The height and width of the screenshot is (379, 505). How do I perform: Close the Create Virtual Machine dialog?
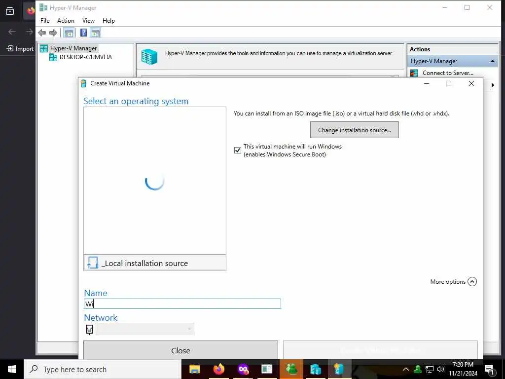click(x=471, y=83)
